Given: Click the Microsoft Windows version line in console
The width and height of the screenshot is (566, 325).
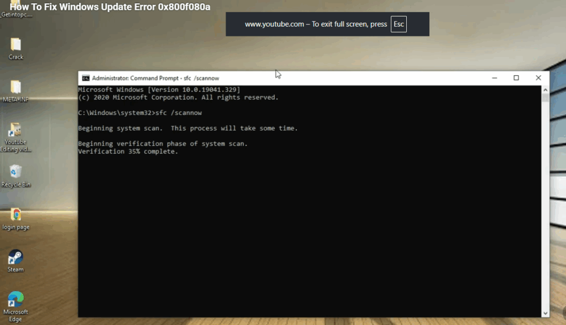Looking at the screenshot, I should 160,89.
